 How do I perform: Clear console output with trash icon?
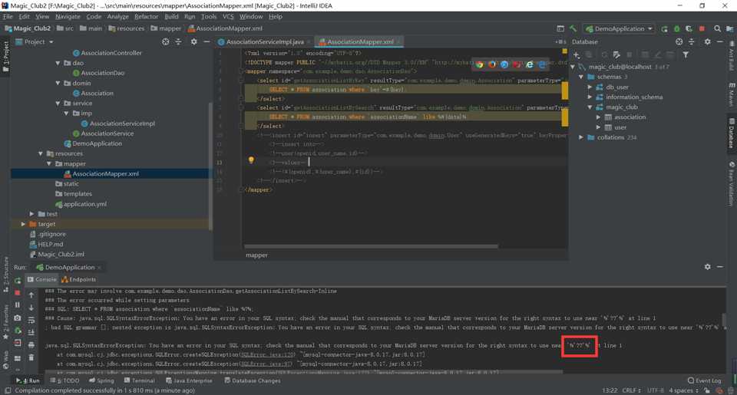click(x=31, y=357)
